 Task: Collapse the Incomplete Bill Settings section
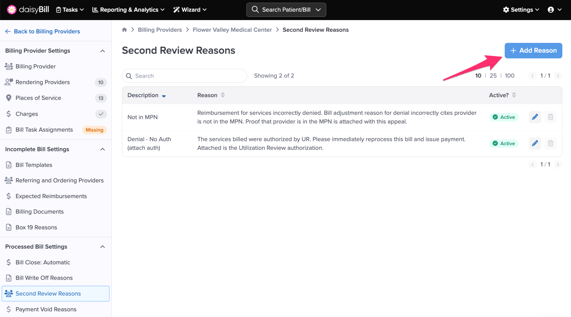[x=103, y=149]
